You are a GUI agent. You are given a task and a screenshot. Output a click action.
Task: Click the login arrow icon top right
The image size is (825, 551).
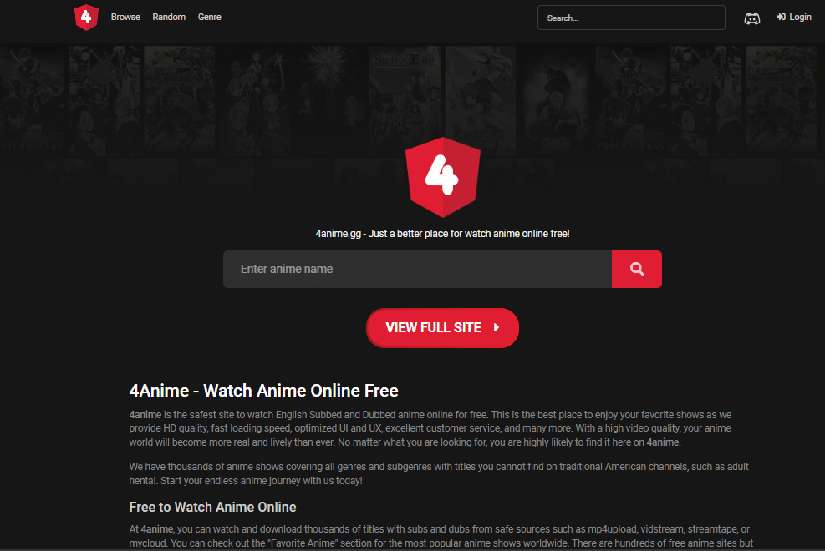[x=779, y=17]
